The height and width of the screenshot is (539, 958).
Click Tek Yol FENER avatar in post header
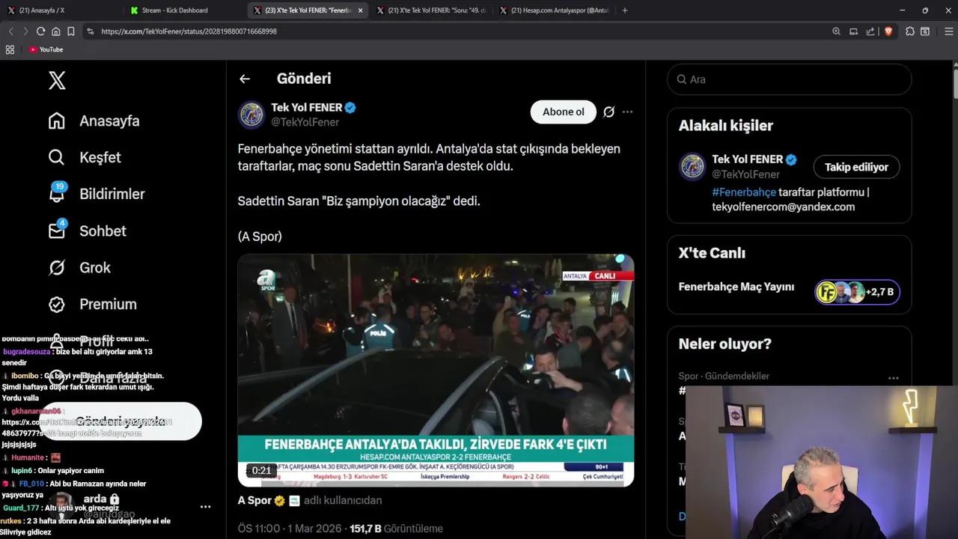click(x=251, y=115)
